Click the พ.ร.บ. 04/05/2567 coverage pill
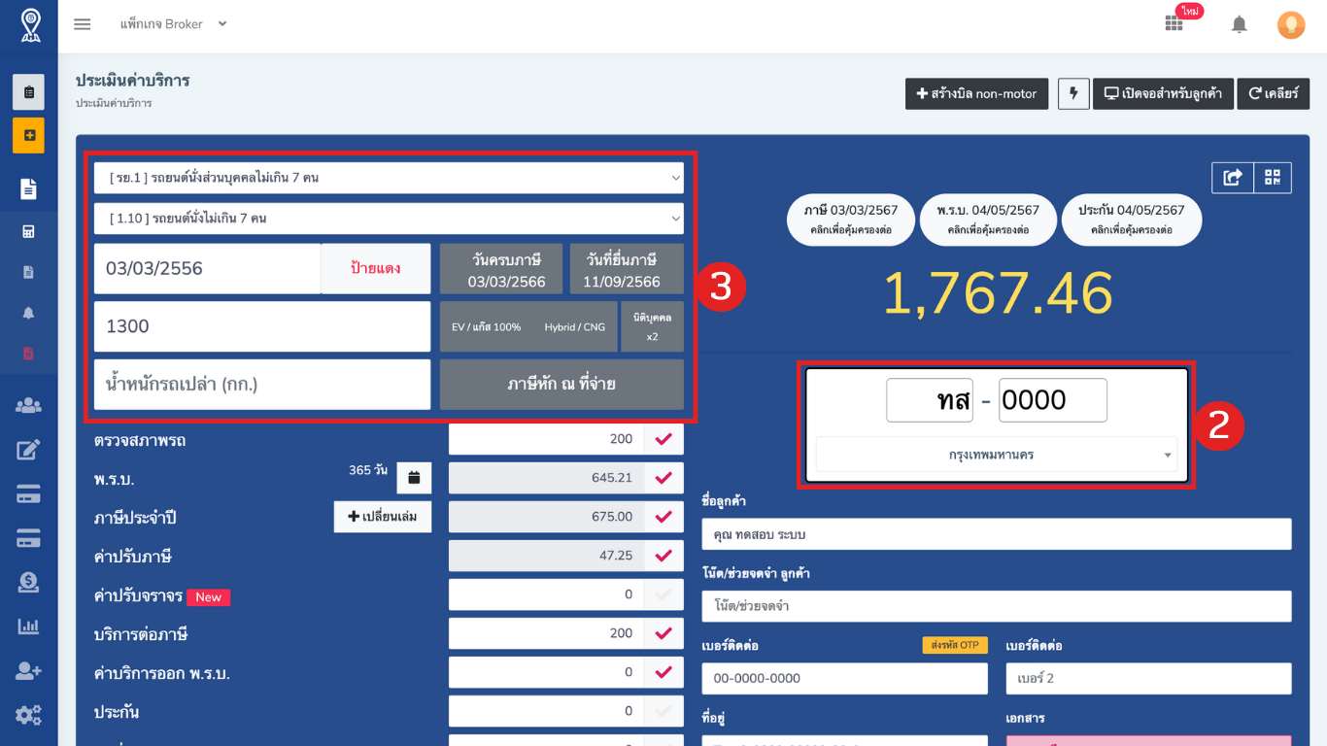The width and height of the screenshot is (1327, 746). [988, 220]
